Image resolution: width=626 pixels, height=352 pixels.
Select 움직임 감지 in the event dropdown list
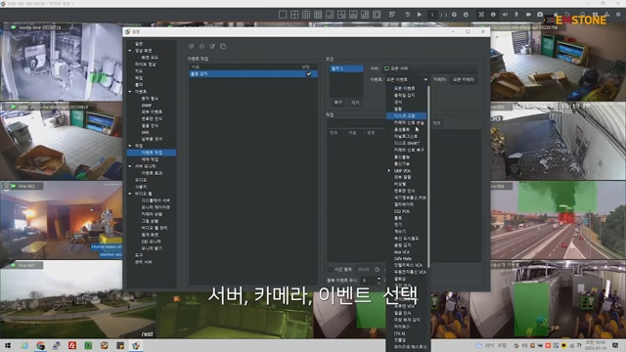404,95
